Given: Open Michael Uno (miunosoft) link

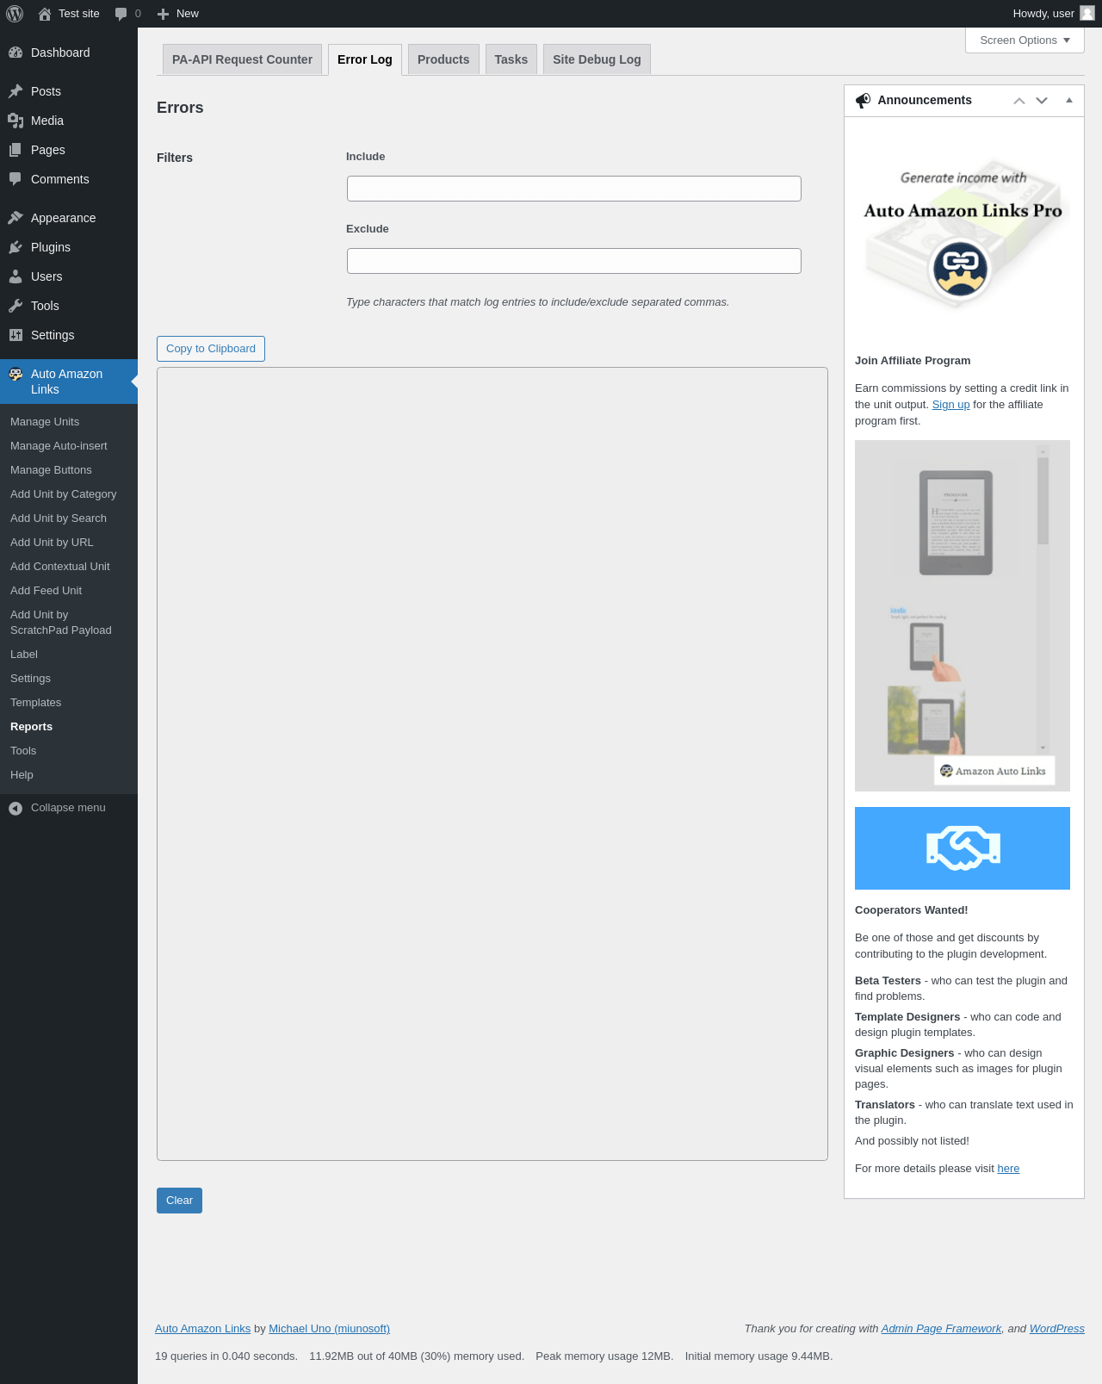Looking at the screenshot, I should [329, 1329].
